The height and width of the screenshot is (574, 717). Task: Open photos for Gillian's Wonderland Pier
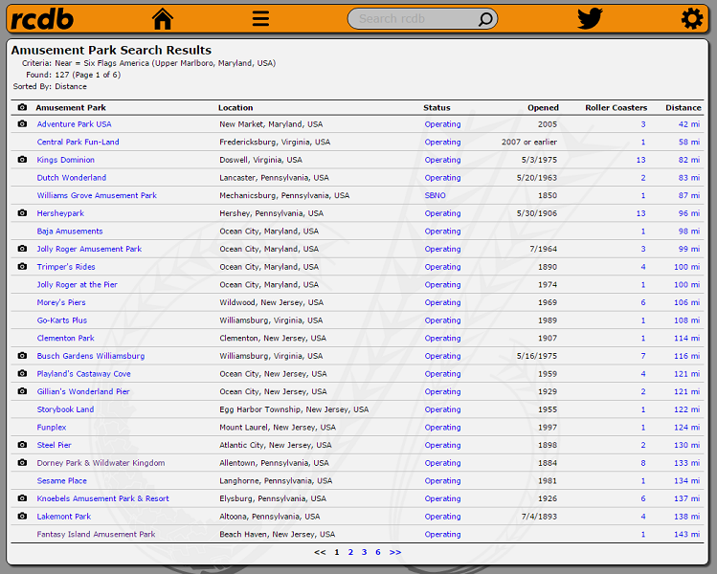tap(22, 391)
